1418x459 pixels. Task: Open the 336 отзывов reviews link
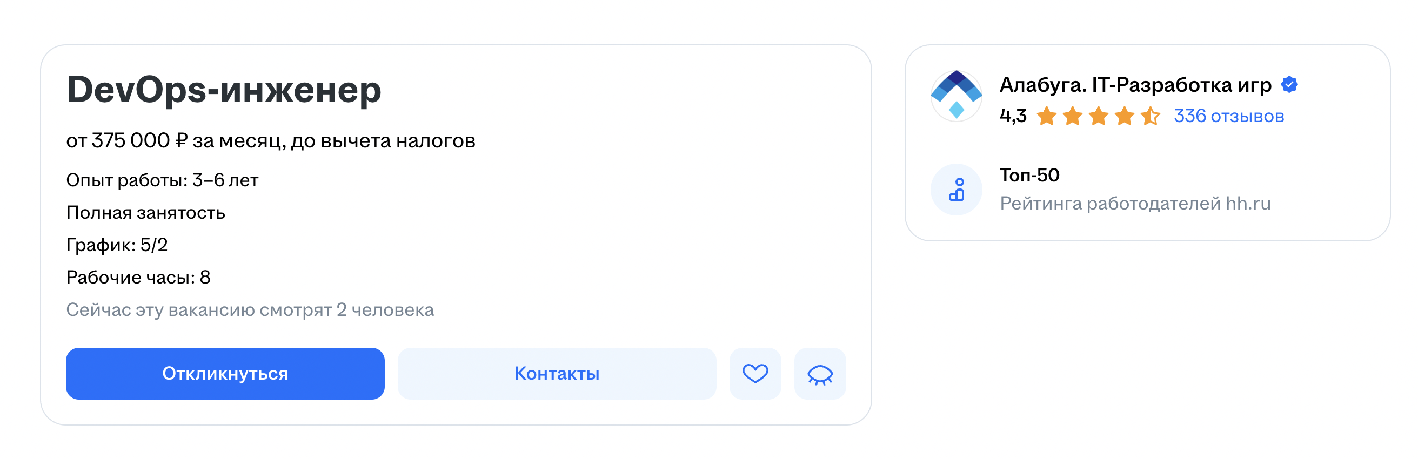[x=1229, y=116]
